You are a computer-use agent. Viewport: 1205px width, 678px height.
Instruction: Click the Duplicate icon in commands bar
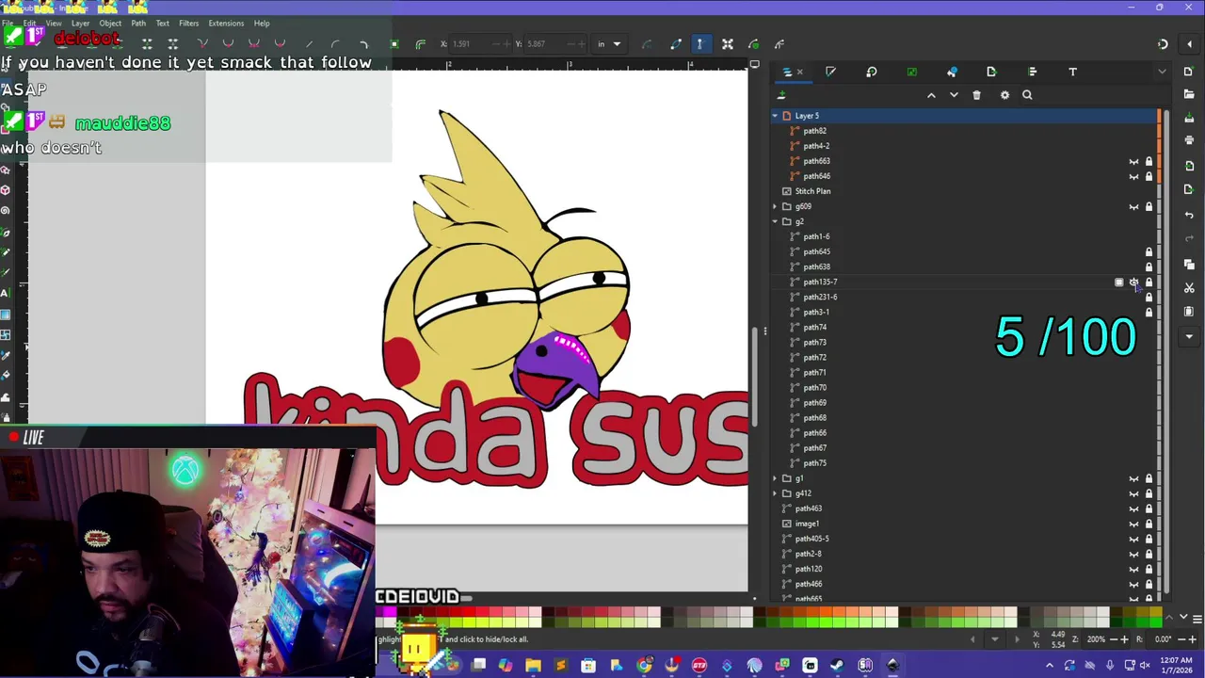tap(1189, 264)
